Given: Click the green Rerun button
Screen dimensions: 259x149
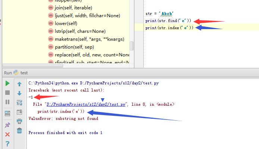Looking at the screenshot, I should (7, 83).
